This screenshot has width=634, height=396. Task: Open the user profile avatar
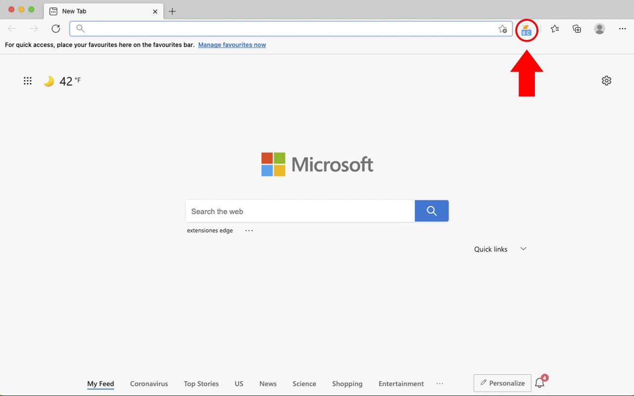pyautogui.click(x=599, y=29)
